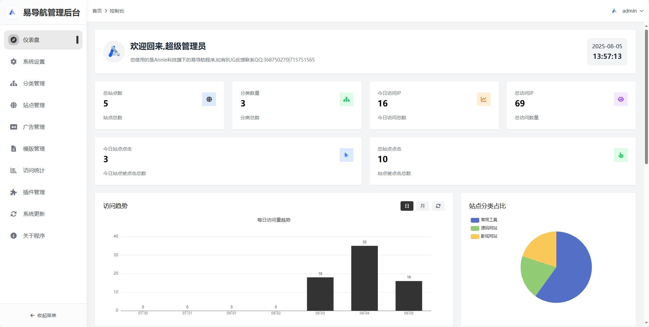Viewport: 649px width, 327px height.
Task: Click the 首页 breadcrumb link
Action: click(97, 11)
